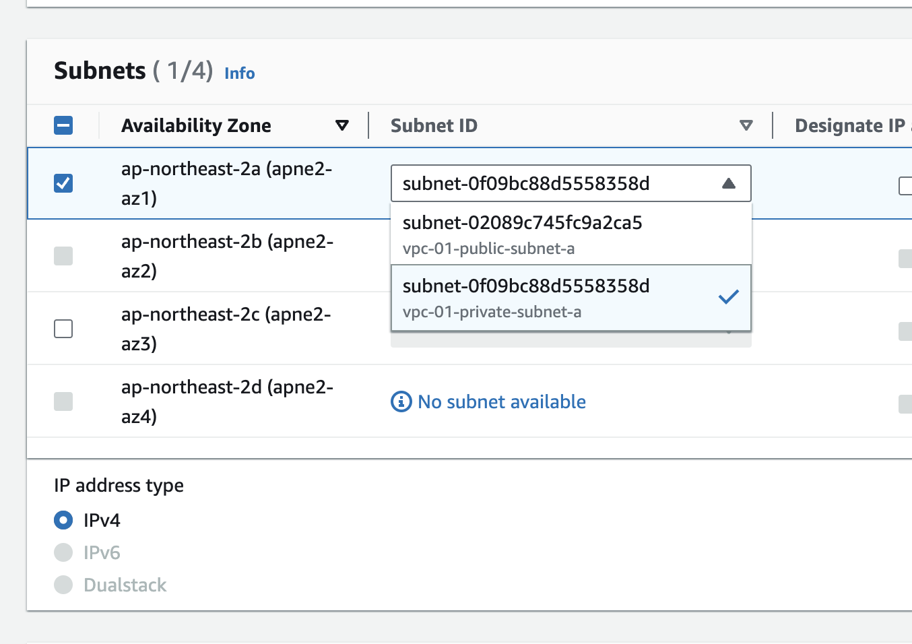The height and width of the screenshot is (644, 912).
Task: Click the Designate IP column header
Action: pyautogui.click(x=850, y=125)
